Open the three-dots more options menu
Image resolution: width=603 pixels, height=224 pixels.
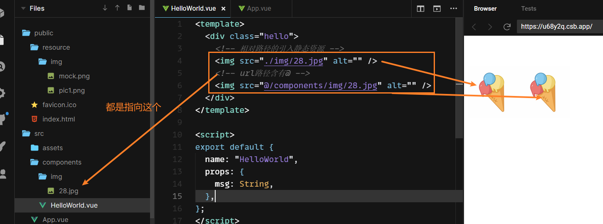[x=453, y=9]
